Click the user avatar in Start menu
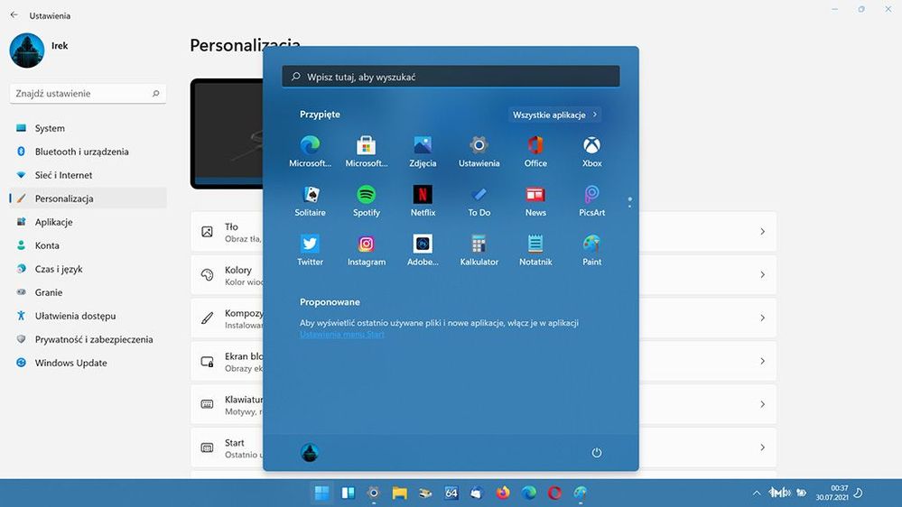 point(310,453)
